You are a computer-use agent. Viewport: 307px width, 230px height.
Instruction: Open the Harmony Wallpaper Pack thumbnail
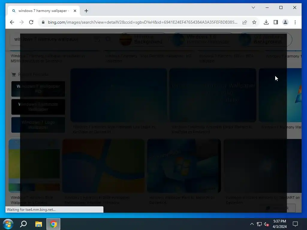point(184,166)
